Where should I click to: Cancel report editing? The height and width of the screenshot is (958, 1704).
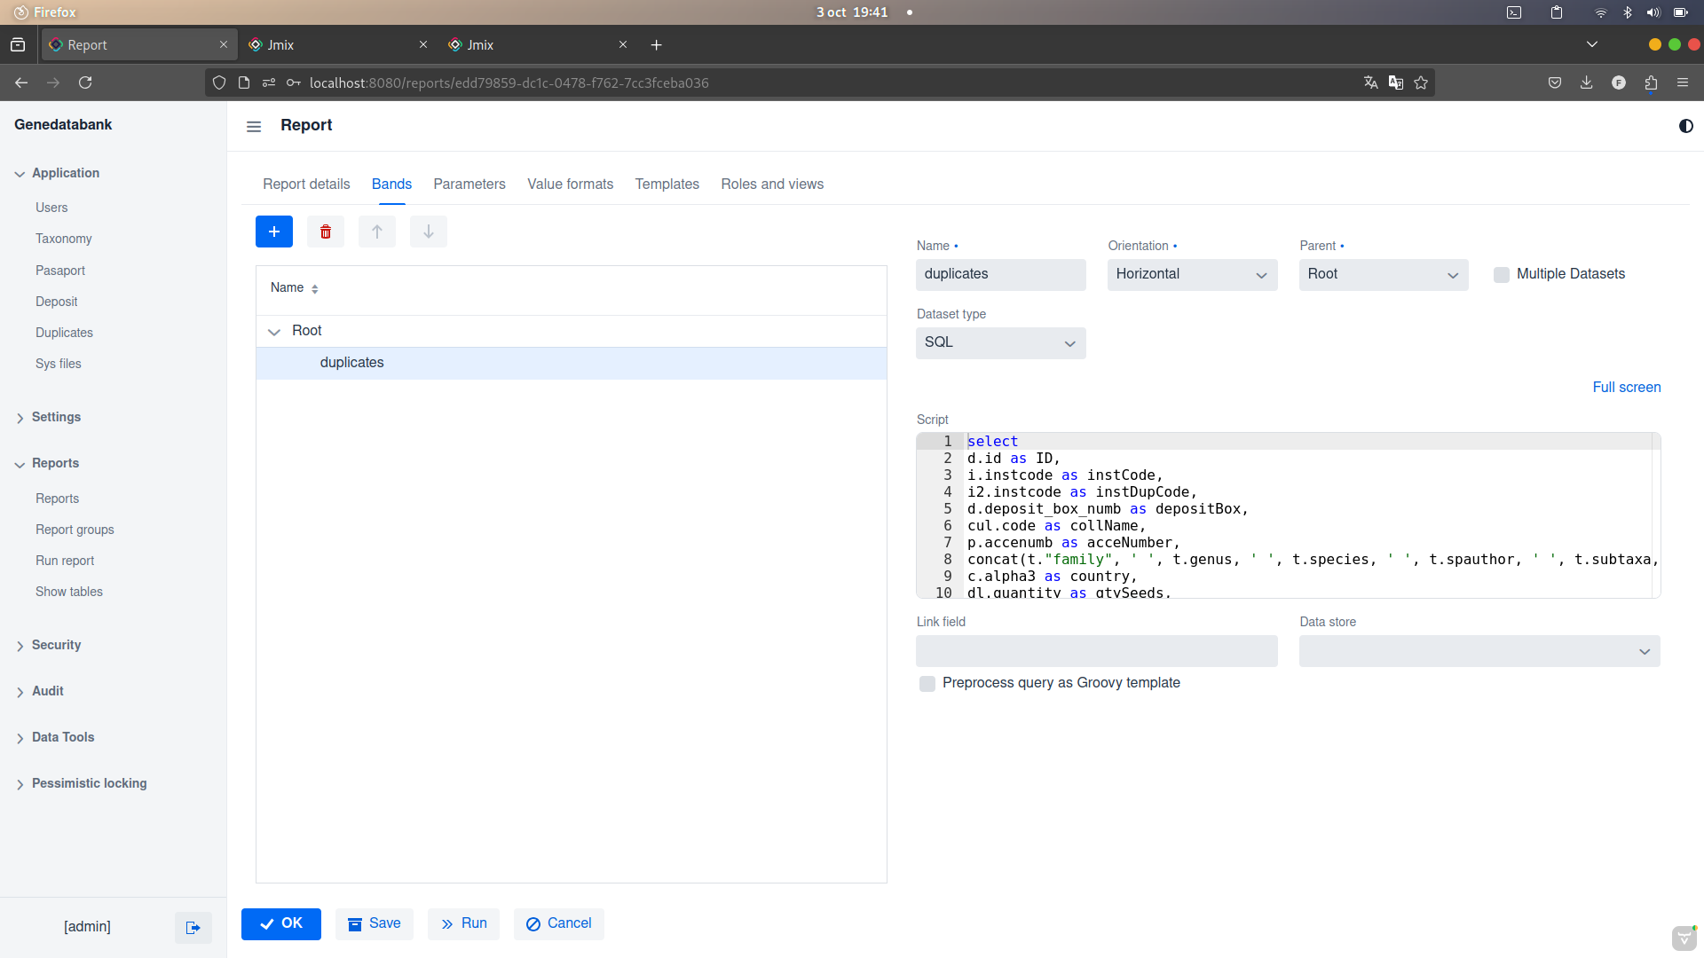[558, 923]
